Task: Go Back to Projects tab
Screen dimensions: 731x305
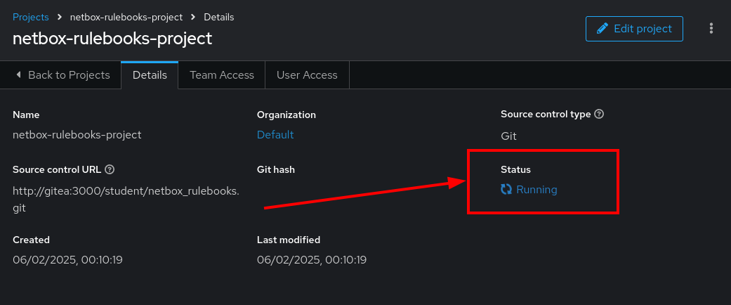Action: pos(60,75)
